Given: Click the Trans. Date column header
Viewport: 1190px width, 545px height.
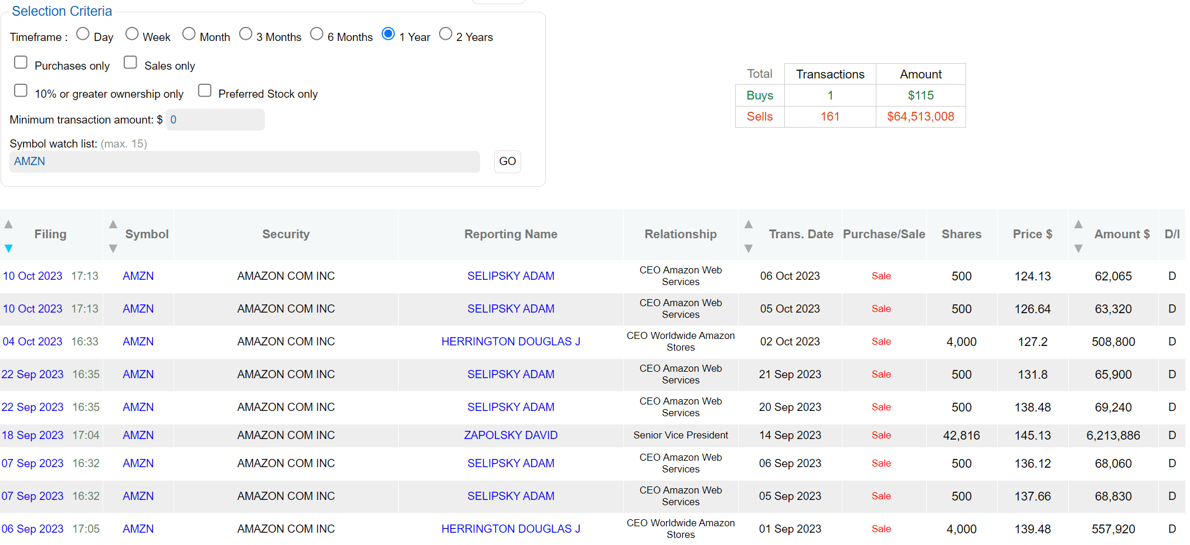Looking at the screenshot, I should click(801, 234).
